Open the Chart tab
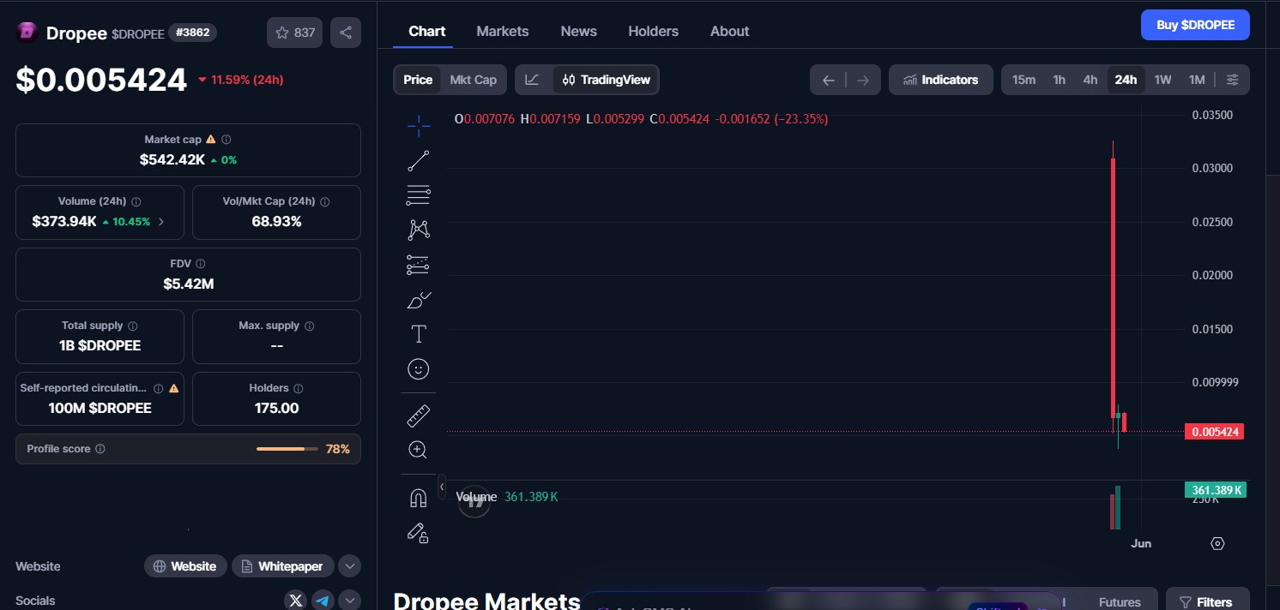Viewport: 1280px width, 610px height. [x=427, y=31]
